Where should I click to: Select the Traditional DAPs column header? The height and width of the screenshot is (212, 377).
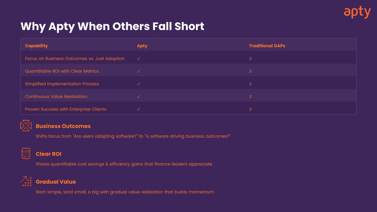pos(267,46)
